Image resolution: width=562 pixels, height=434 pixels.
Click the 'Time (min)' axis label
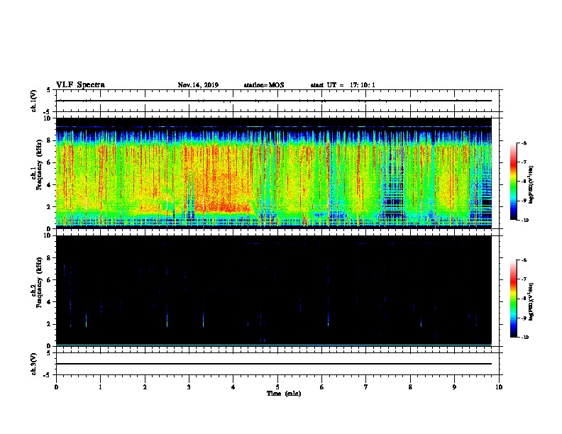pos(284,394)
